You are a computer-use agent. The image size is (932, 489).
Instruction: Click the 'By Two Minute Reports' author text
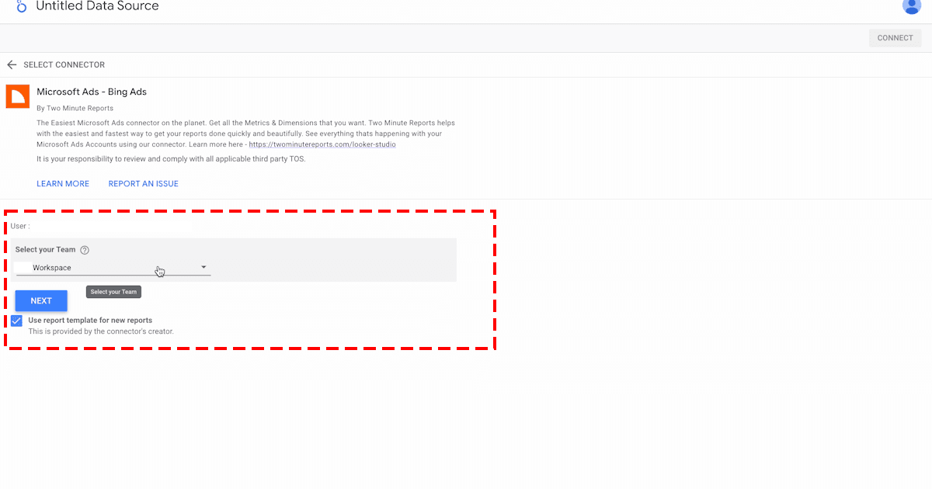pos(75,108)
